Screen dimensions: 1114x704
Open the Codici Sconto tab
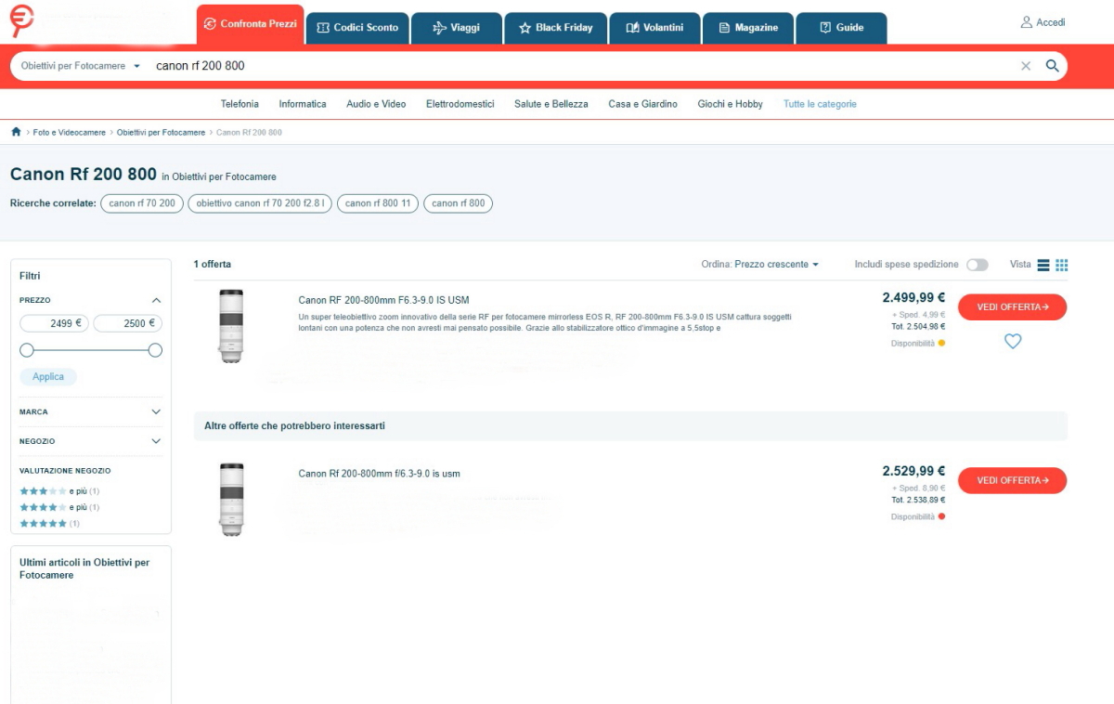(x=357, y=28)
